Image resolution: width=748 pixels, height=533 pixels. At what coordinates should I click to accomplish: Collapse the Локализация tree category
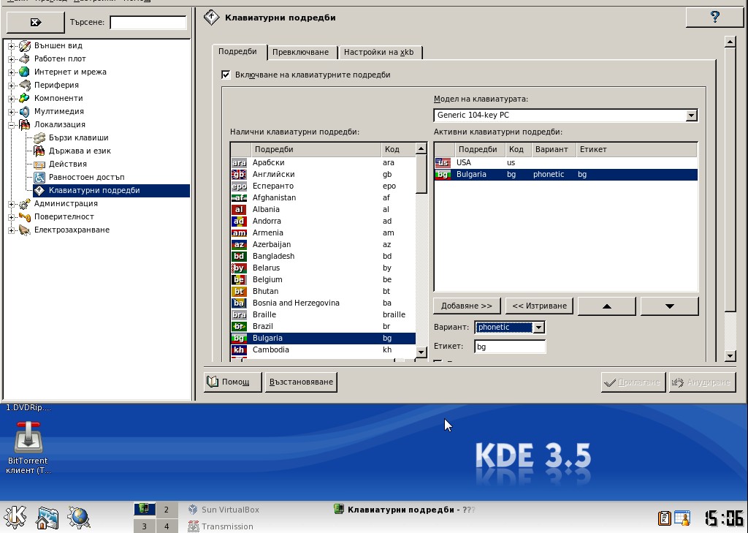12,125
